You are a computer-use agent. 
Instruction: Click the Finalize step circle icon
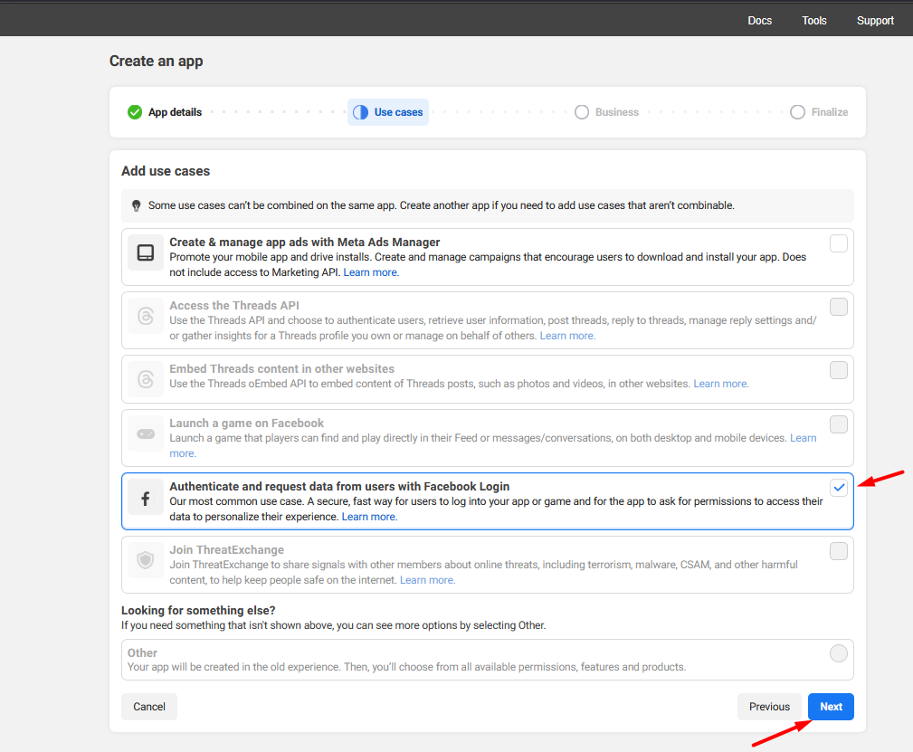coord(798,112)
